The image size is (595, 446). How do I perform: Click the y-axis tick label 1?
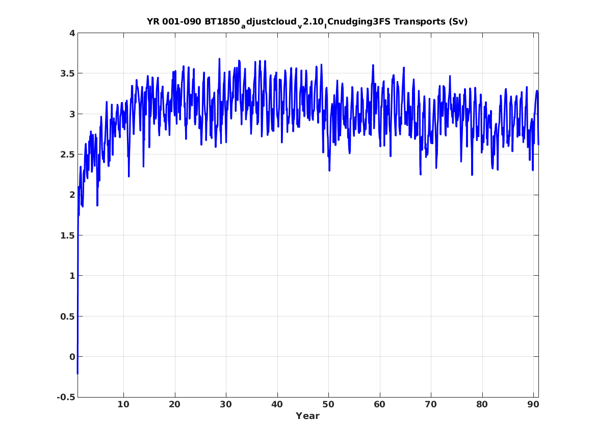(x=72, y=276)
